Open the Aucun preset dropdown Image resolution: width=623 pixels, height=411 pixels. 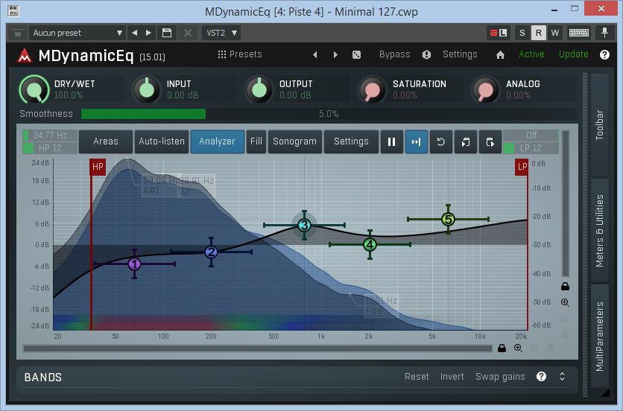point(77,33)
